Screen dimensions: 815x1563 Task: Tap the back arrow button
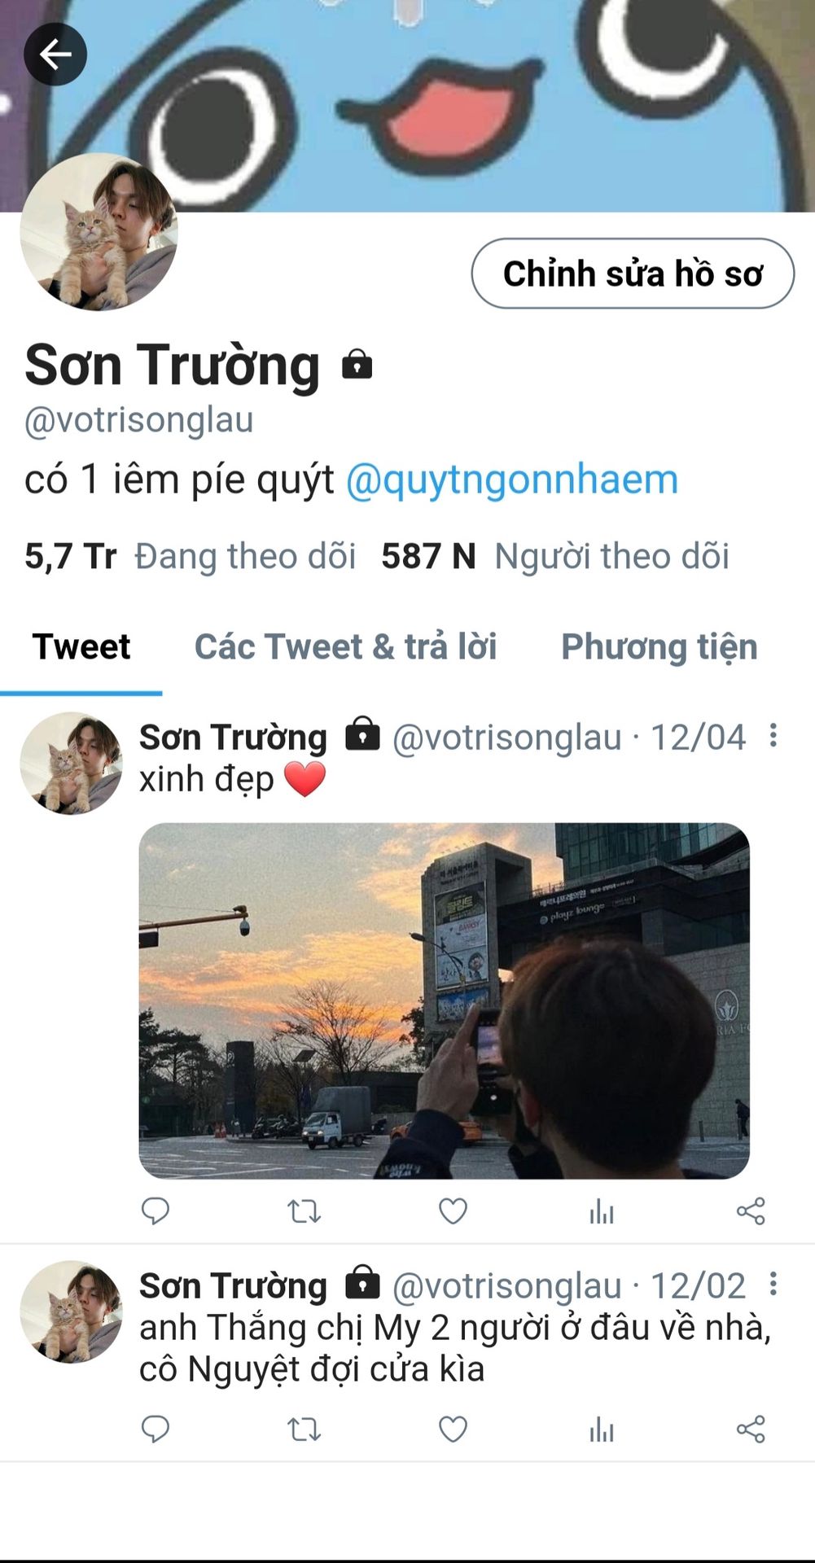pyautogui.click(x=55, y=55)
